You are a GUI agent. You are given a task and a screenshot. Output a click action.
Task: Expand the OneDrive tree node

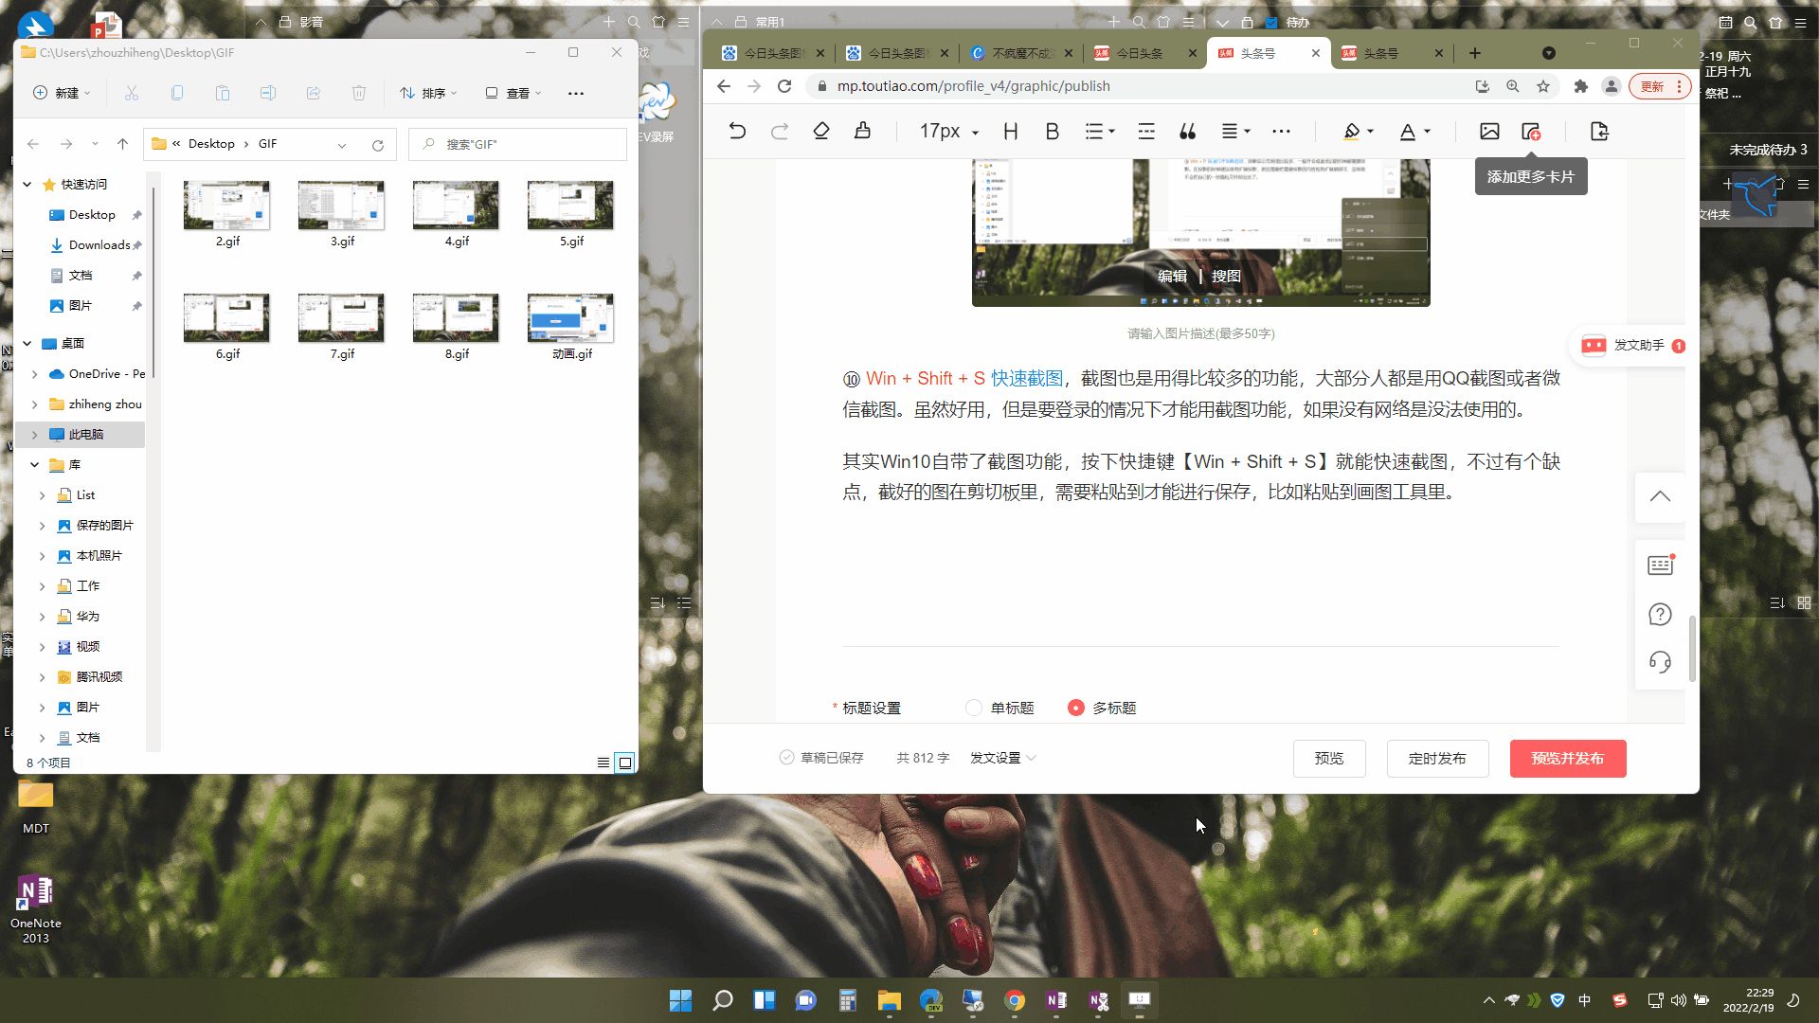[x=35, y=374]
